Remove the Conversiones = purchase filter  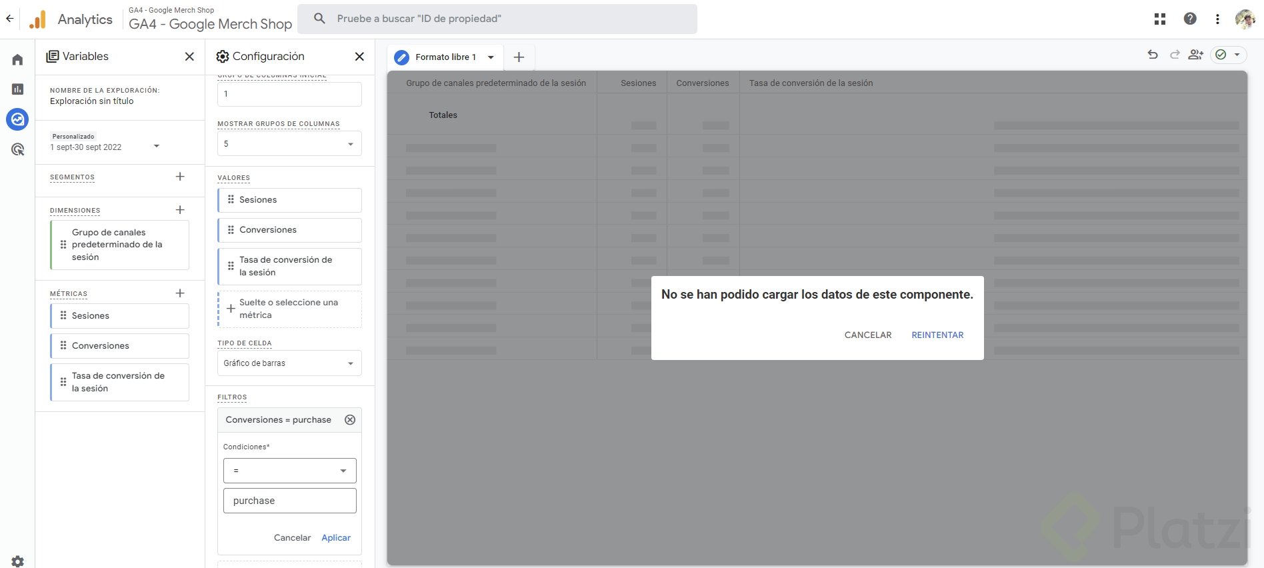(350, 420)
